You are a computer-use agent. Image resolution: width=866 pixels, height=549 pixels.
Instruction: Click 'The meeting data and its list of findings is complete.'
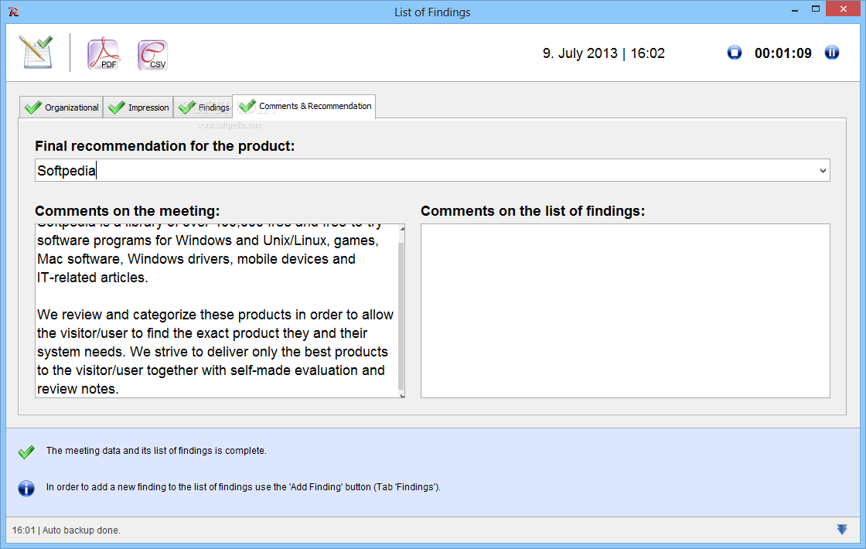tap(156, 451)
